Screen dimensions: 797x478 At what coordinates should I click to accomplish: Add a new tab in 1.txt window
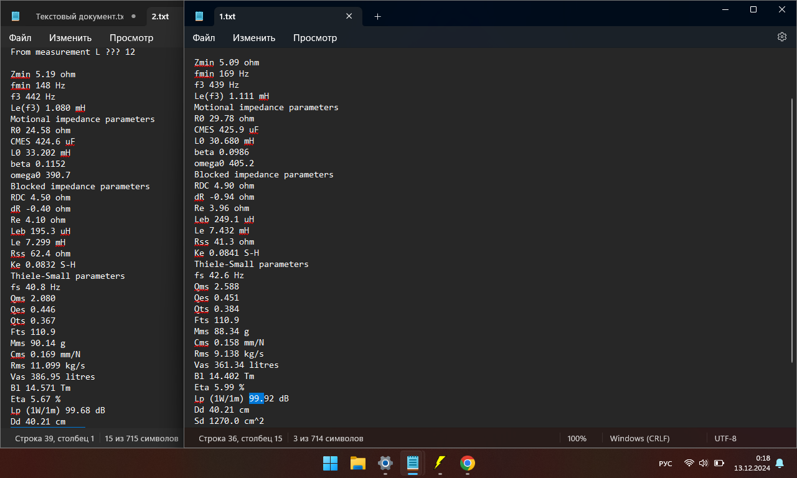coord(377,17)
